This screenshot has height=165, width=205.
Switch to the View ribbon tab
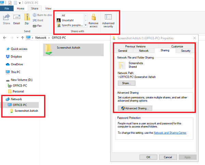point(48,9)
